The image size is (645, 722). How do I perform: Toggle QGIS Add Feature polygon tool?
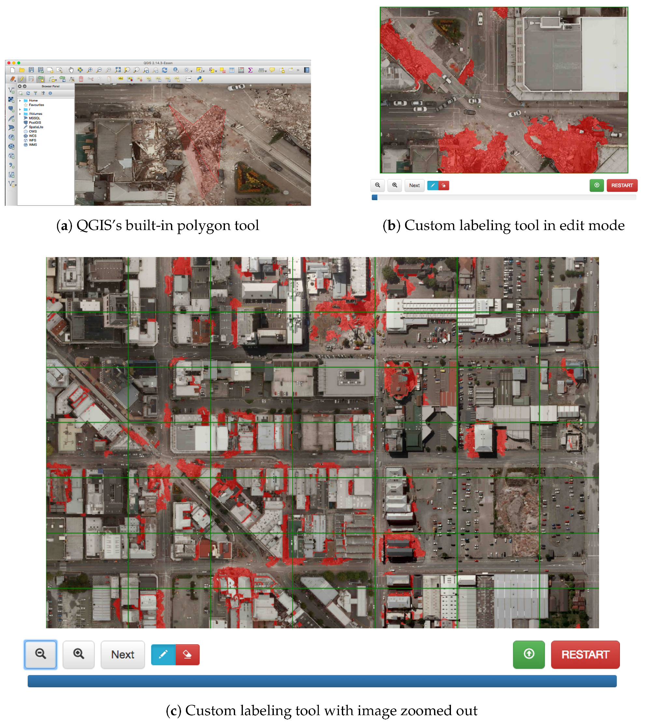41,79
